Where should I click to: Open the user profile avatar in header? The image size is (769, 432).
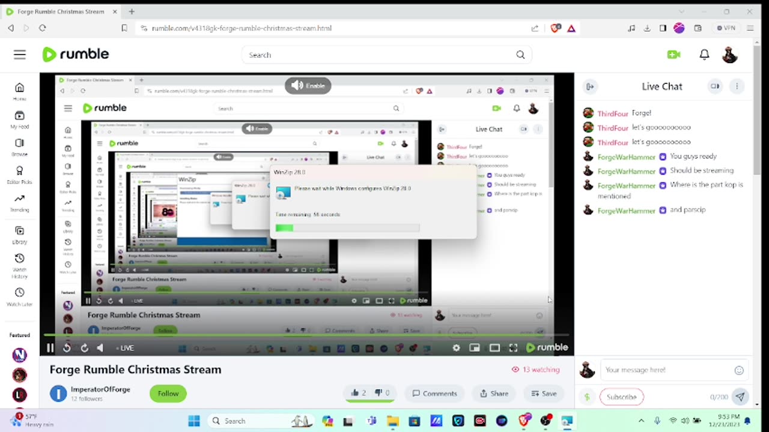tap(729, 55)
